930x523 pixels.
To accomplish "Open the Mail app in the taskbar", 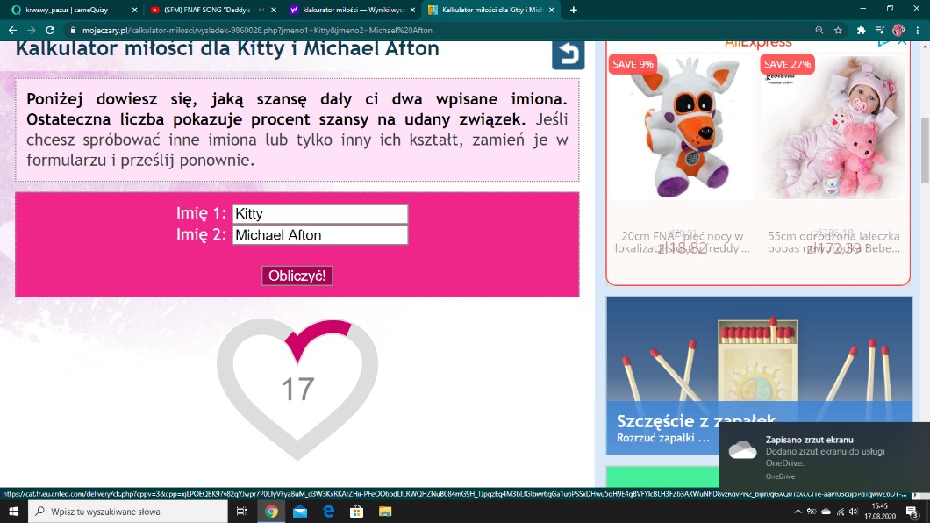I will click(x=299, y=512).
